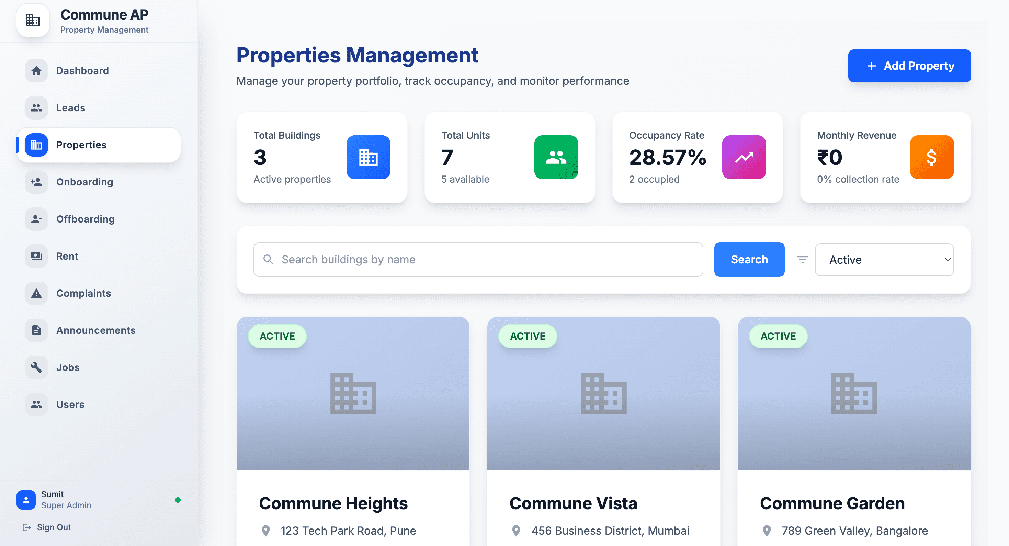Select the Leads icon in the sidebar
1009x546 pixels.
click(36, 107)
